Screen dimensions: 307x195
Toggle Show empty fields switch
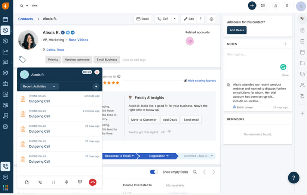154,172
